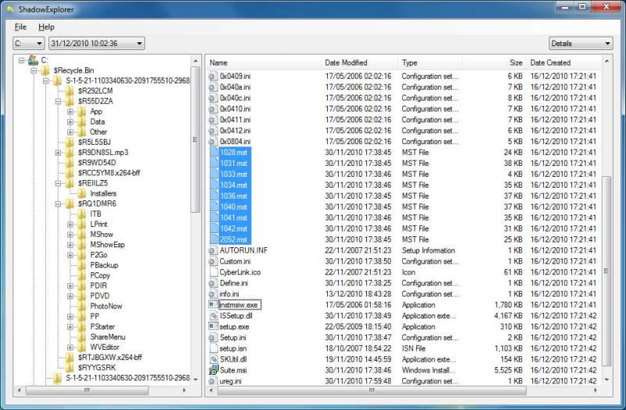Expand the LPrint folder node
This screenshot has height=410, width=626.
coord(70,225)
